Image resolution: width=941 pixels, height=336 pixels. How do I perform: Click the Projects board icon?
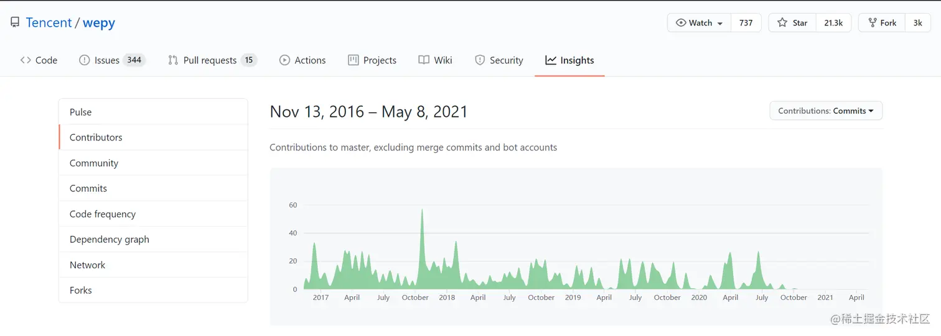tap(353, 60)
